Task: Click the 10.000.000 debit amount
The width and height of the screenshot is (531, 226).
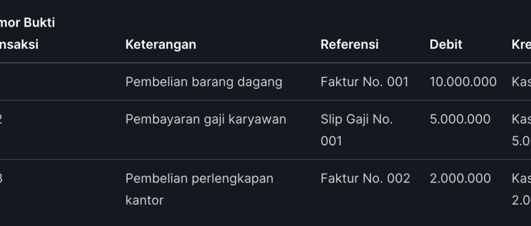Action: (463, 82)
